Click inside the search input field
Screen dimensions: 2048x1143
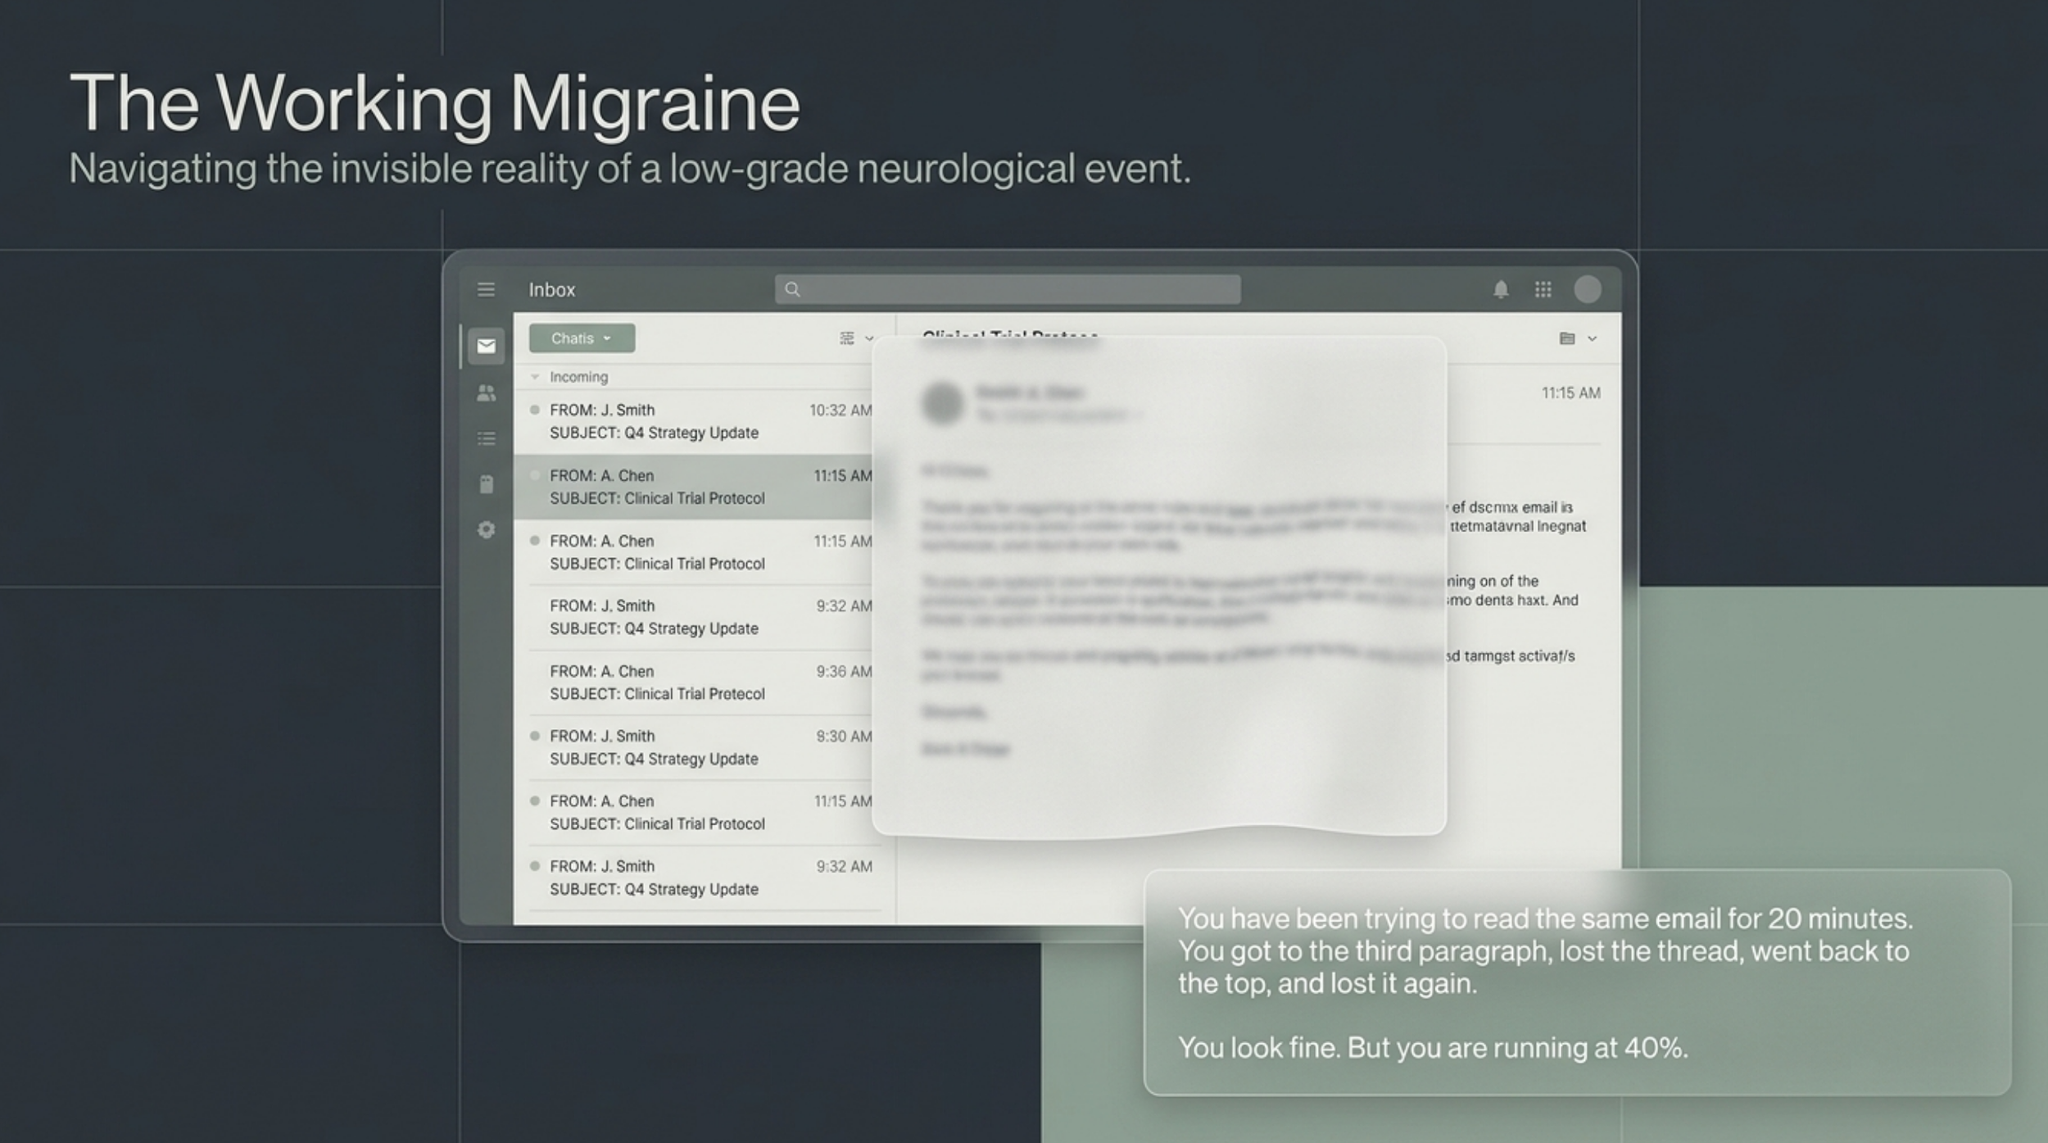click(1008, 289)
